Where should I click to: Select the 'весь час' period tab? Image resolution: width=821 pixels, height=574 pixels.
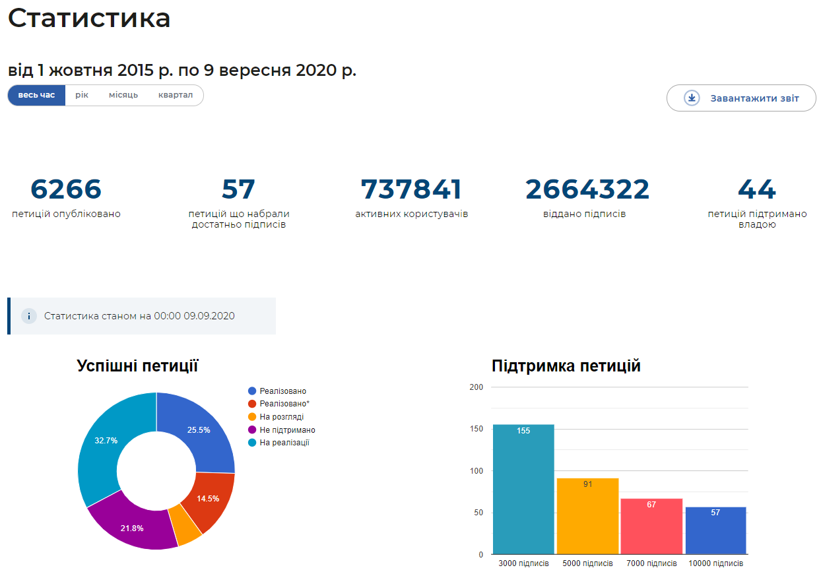37,95
